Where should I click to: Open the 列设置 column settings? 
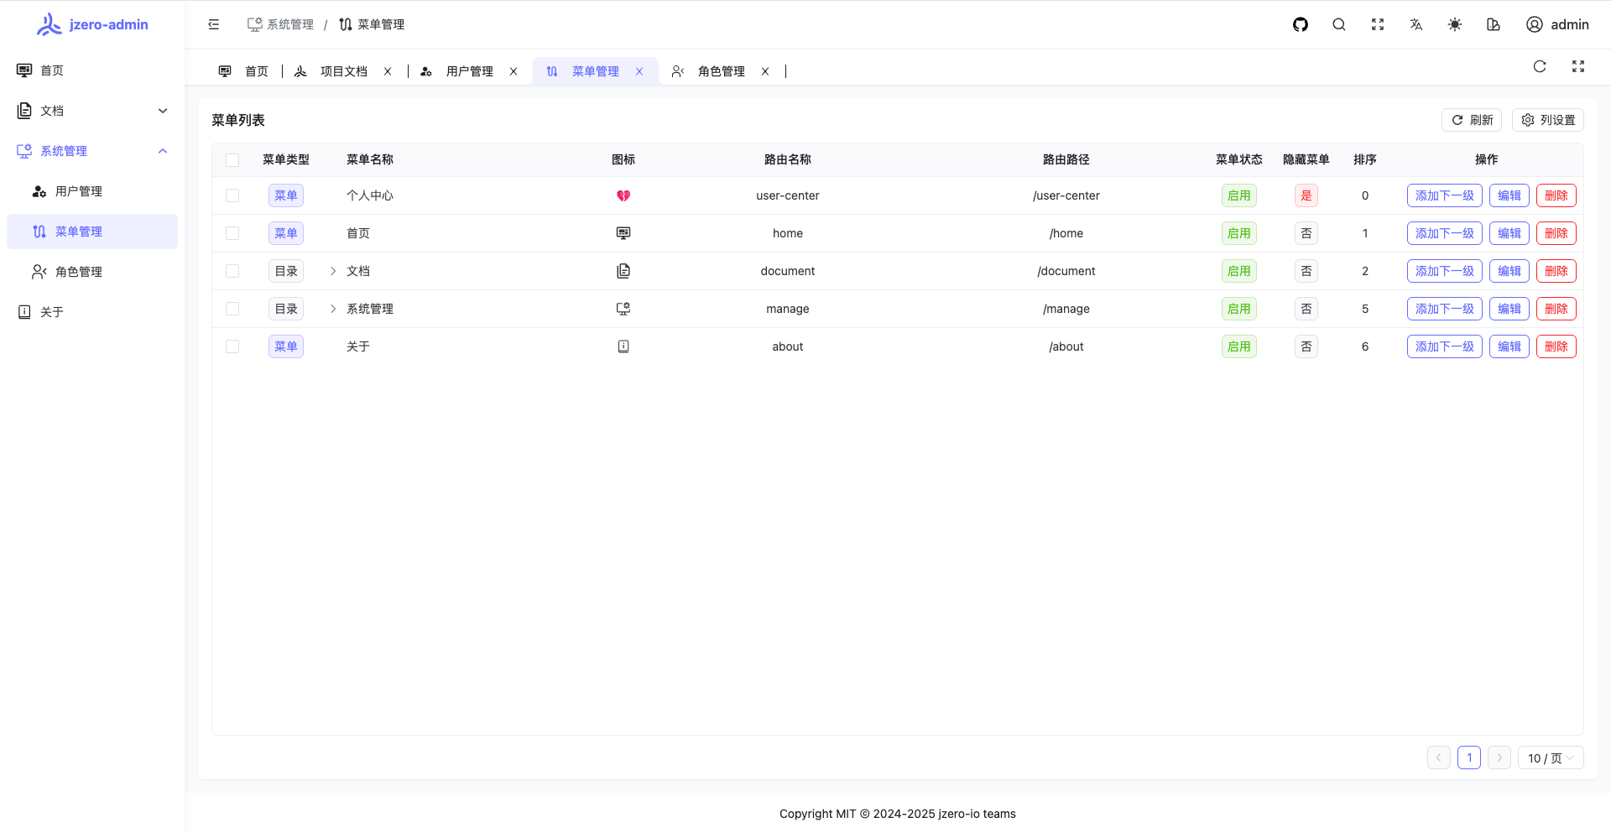[1548, 120]
